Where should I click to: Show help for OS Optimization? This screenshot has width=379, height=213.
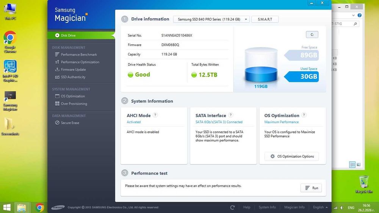click(x=304, y=115)
